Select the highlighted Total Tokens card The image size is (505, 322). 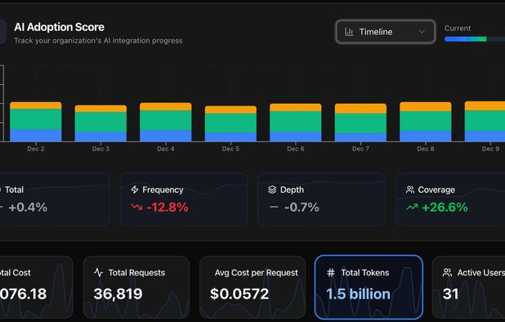369,287
